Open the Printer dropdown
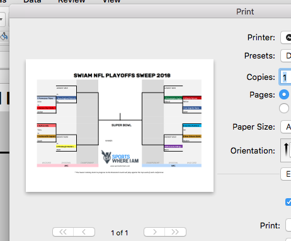This screenshot has width=291, height=241. tap(286, 38)
